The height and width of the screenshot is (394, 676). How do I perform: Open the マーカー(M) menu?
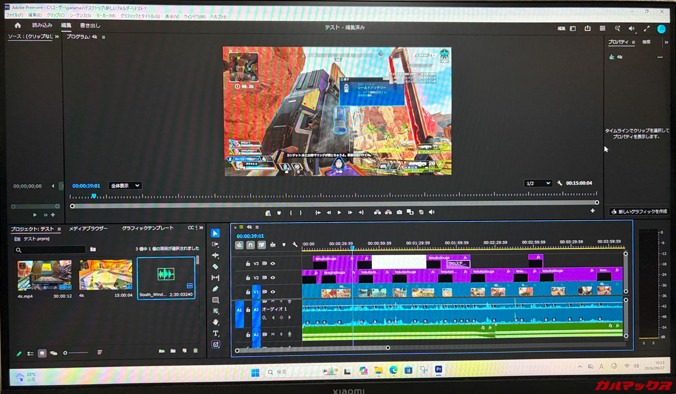[x=106, y=16]
